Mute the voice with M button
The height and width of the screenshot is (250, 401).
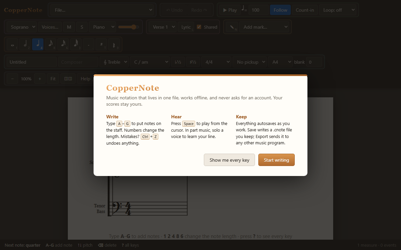click(x=69, y=27)
